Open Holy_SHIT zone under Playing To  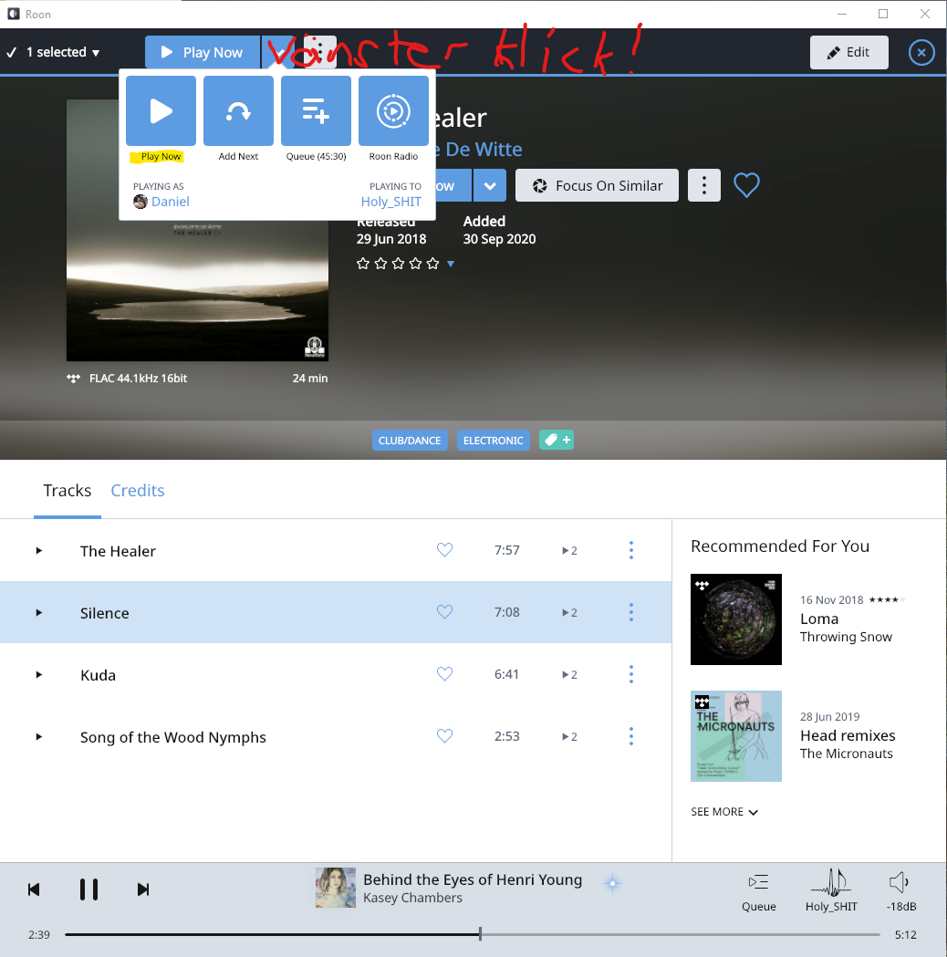[x=391, y=202]
